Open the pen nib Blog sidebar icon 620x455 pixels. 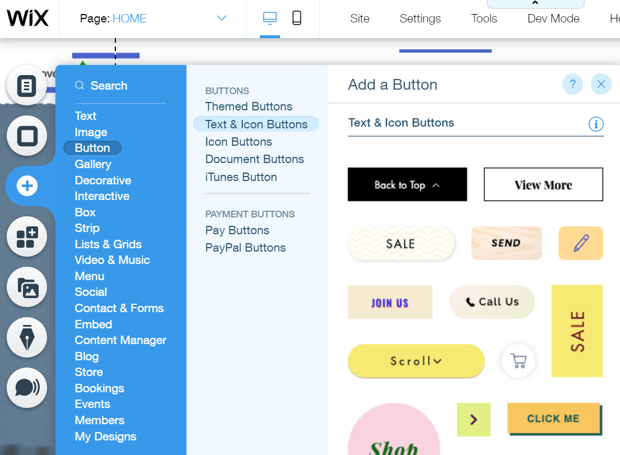tap(26, 337)
